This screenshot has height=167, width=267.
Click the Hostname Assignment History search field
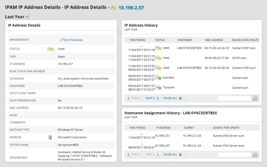click(234, 154)
